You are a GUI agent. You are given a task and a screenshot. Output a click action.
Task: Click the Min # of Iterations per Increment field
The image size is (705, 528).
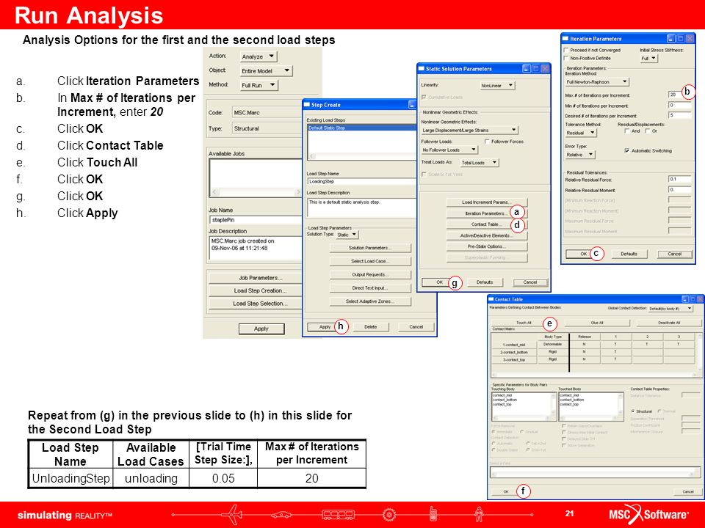[679, 105]
